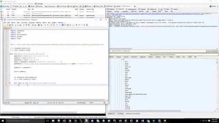This screenshot has width=219, height=123.
Task: Click the JSON tree vertical scrollbar
Action: click(x=217, y=84)
